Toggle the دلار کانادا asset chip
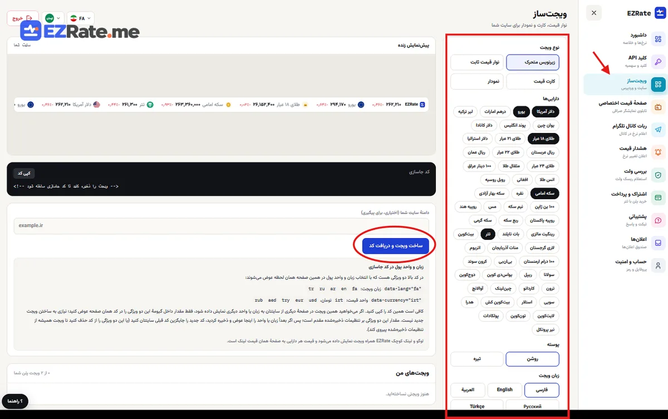The height and width of the screenshot is (419, 668). [x=484, y=125]
